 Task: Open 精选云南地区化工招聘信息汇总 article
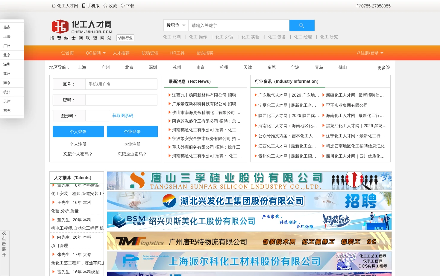coord(355,146)
